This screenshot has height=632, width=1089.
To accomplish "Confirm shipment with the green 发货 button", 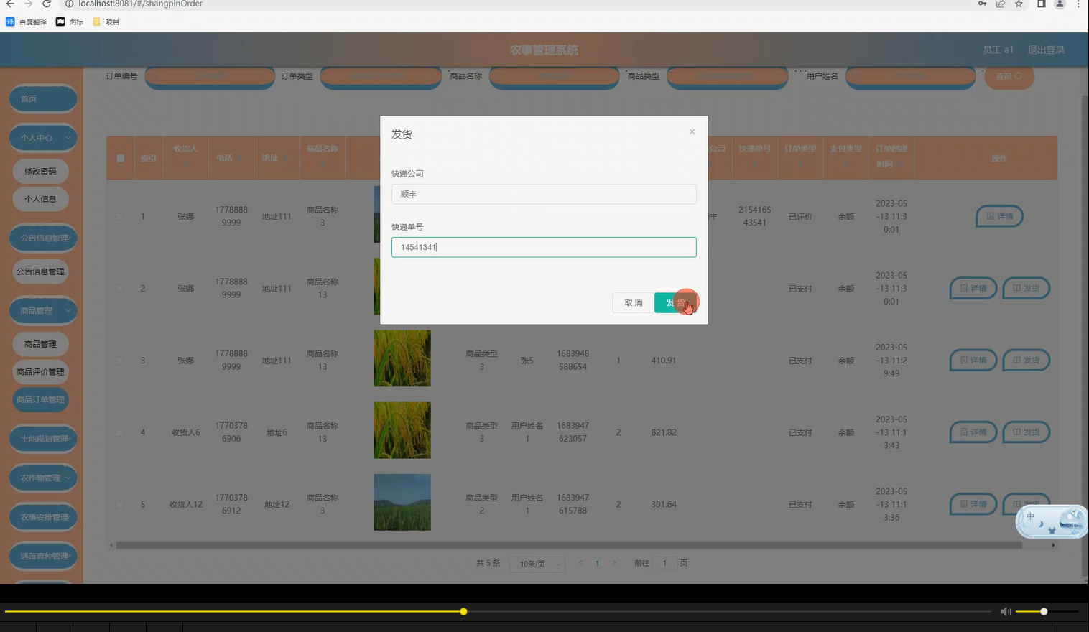I will (675, 302).
